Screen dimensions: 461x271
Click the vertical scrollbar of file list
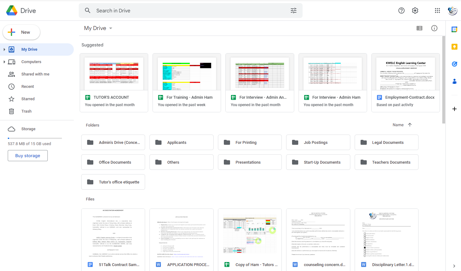tap(444, 80)
